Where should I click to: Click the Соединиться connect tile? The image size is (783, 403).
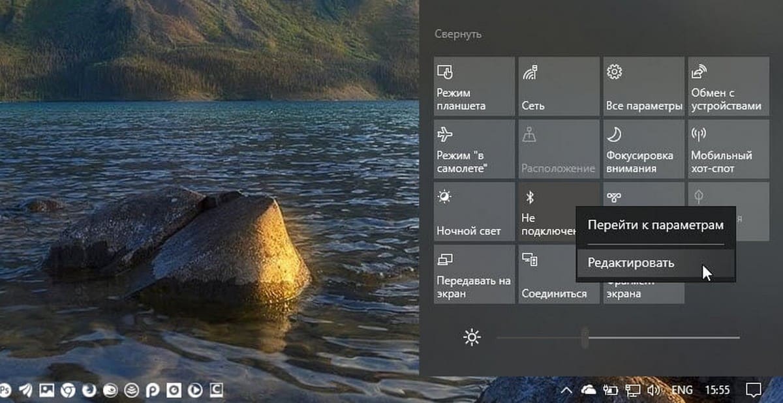click(559, 275)
